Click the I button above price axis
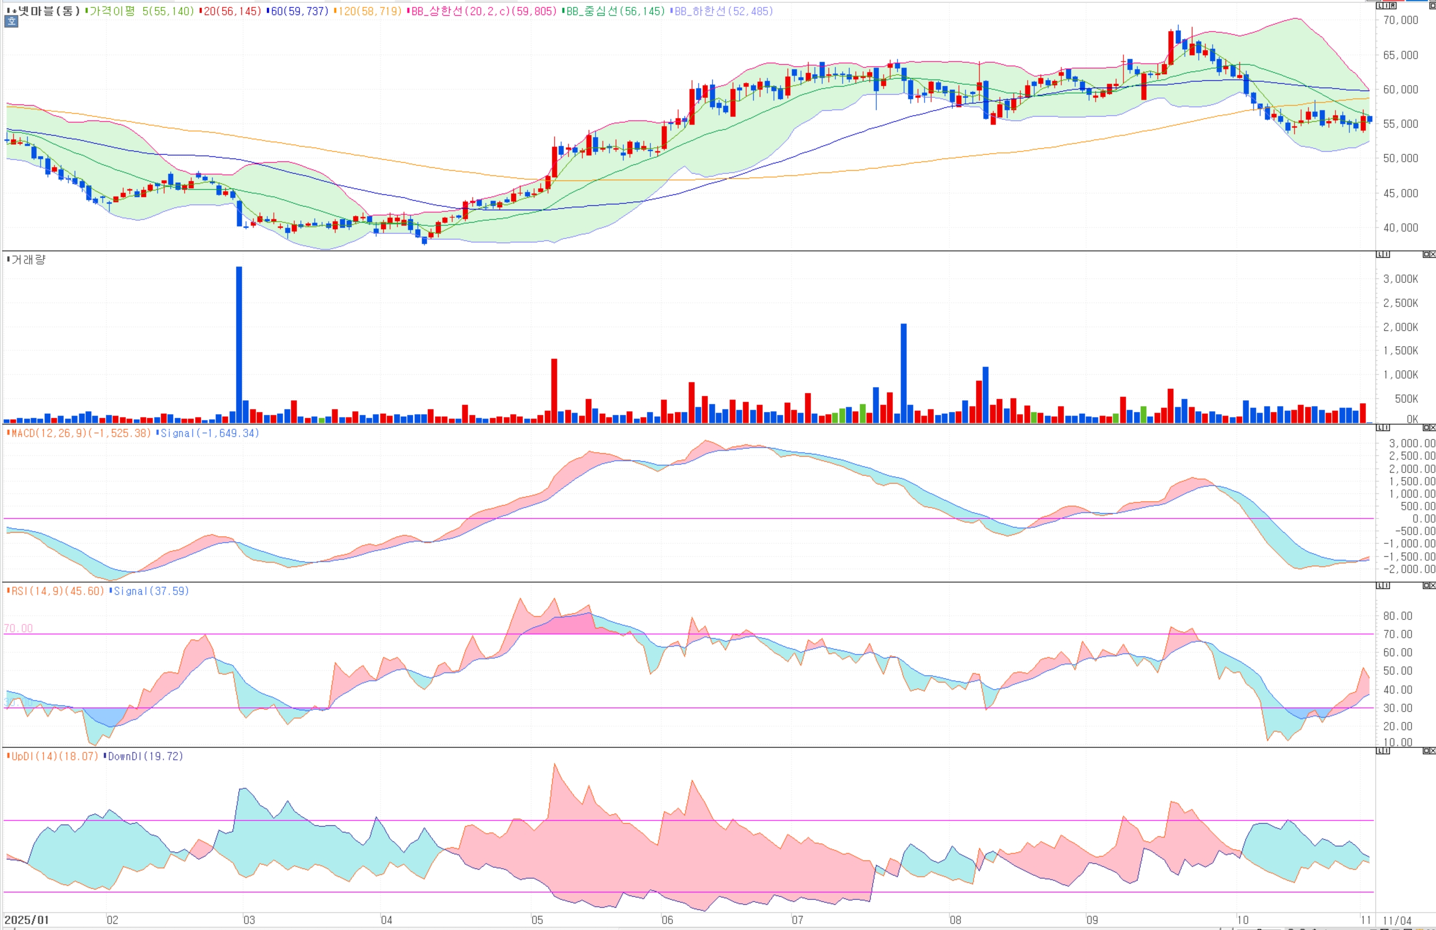 [1386, 5]
